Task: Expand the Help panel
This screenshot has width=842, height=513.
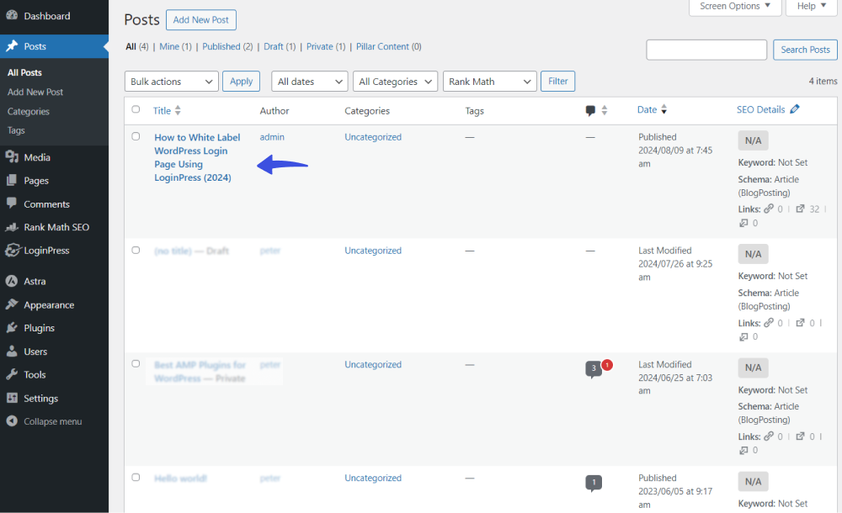Action: click(812, 7)
